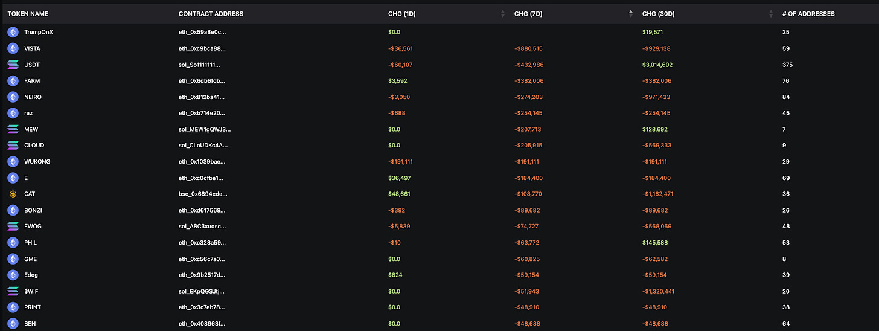Click contract address eth_0xc9bca88...
The height and width of the screenshot is (331, 879).
pos(203,48)
